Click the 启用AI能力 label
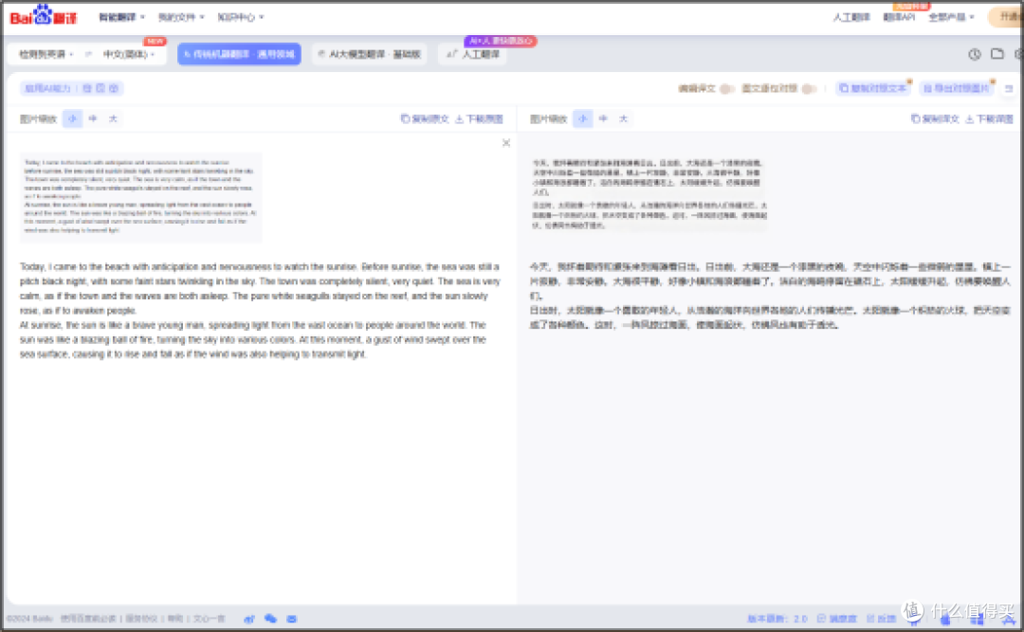The height and width of the screenshot is (632, 1024). [x=47, y=88]
